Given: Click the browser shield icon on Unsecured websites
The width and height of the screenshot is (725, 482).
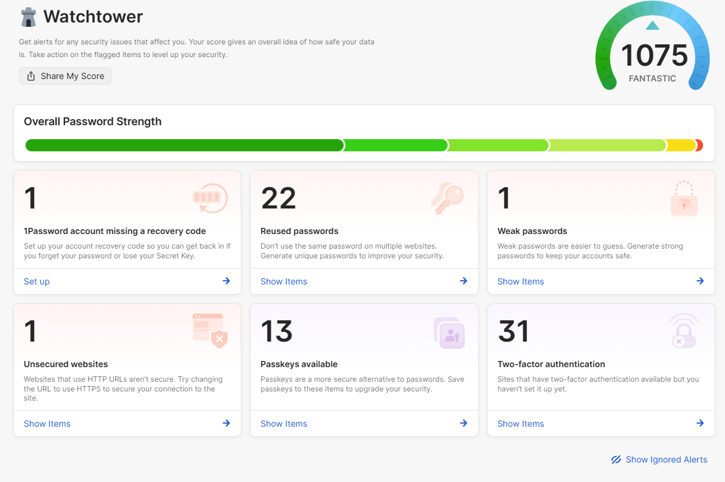Looking at the screenshot, I should pyautogui.click(x=210, y=331).
